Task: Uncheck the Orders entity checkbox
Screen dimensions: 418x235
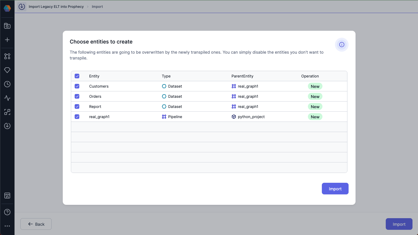Action: click(77, 96)
